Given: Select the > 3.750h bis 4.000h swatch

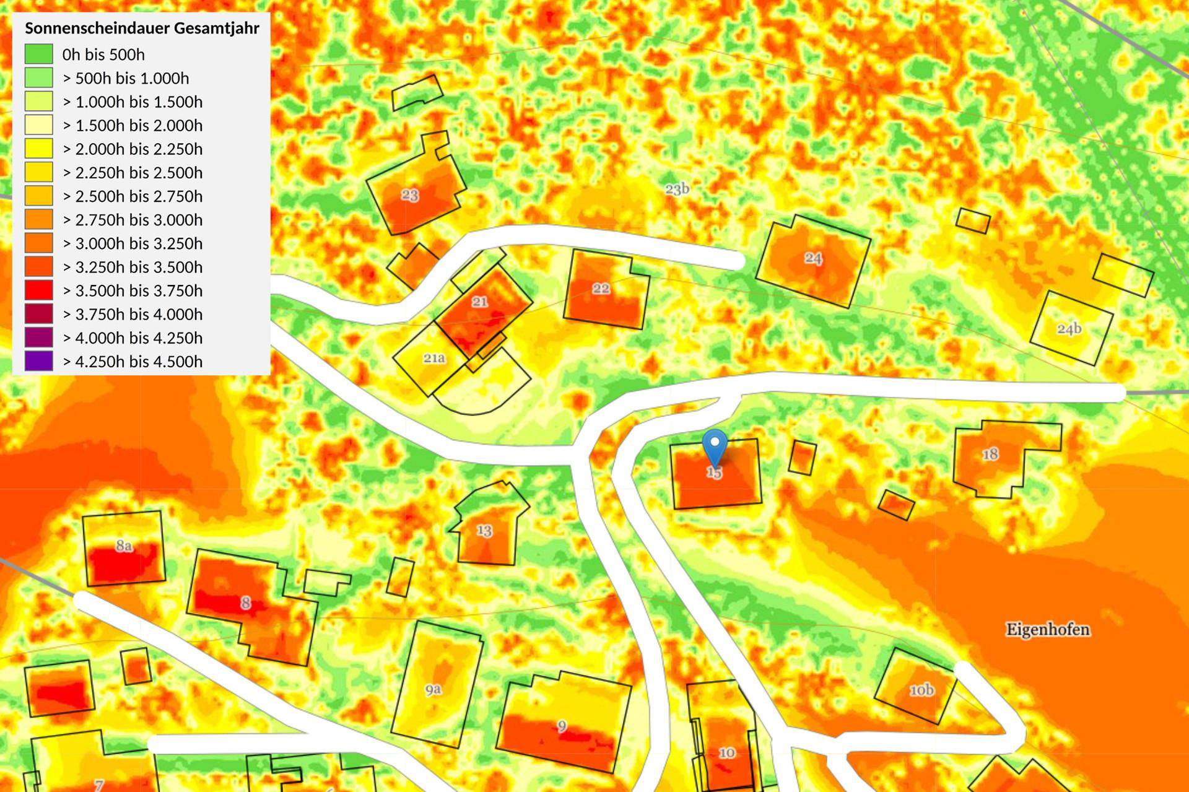Looking at the screenshot, I should (38, 314).
